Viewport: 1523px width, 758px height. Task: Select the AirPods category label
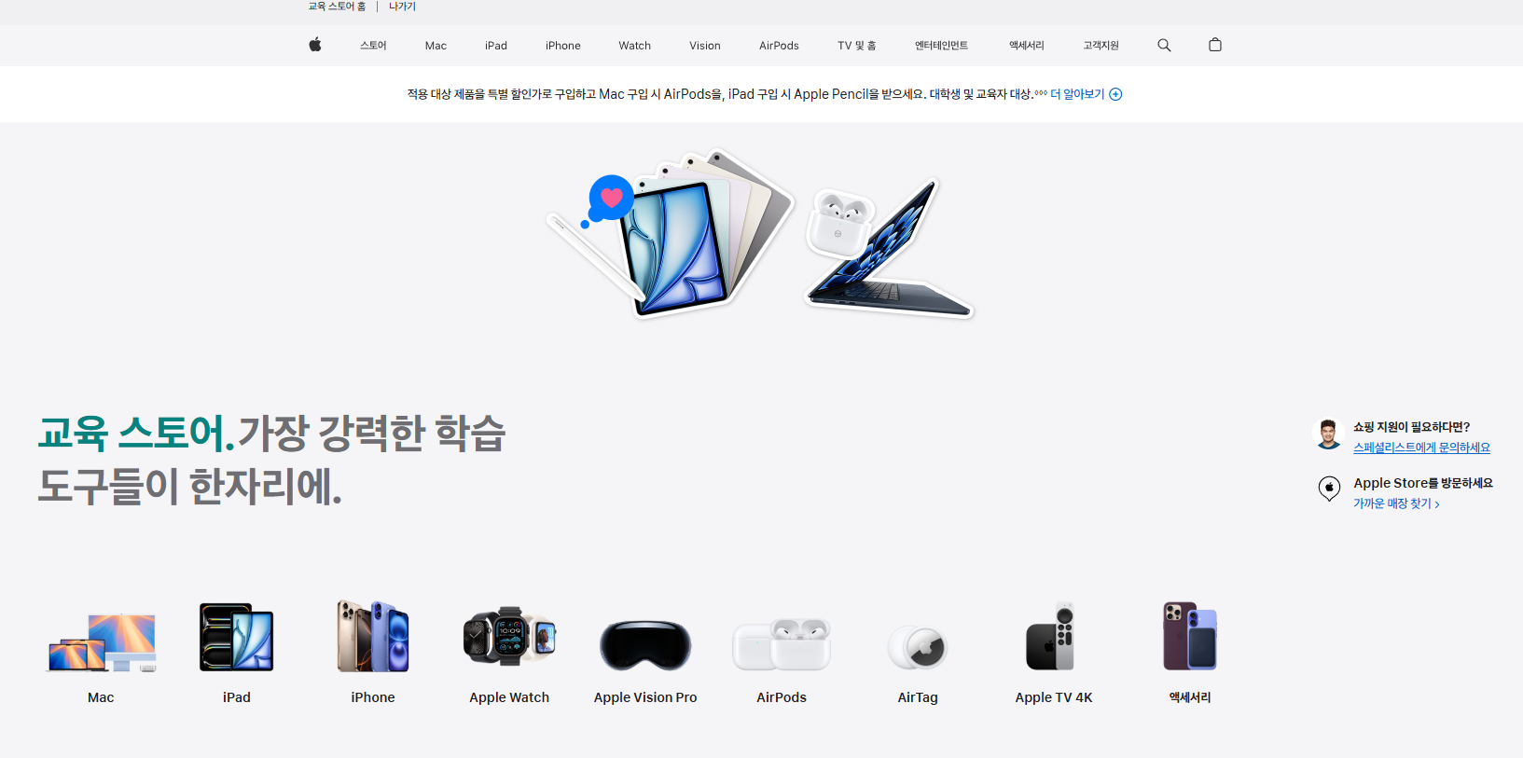pos(782,697)
